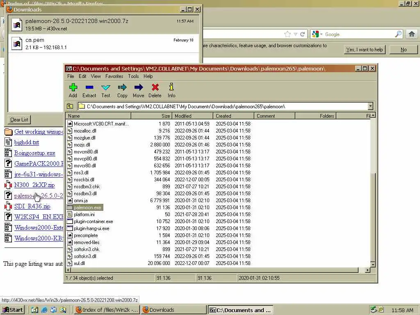420x315 pixels.
Task: Select omni.ja file icon
Action: 70,201
